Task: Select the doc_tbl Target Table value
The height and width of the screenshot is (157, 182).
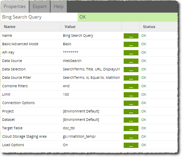Action: [69, 128]
